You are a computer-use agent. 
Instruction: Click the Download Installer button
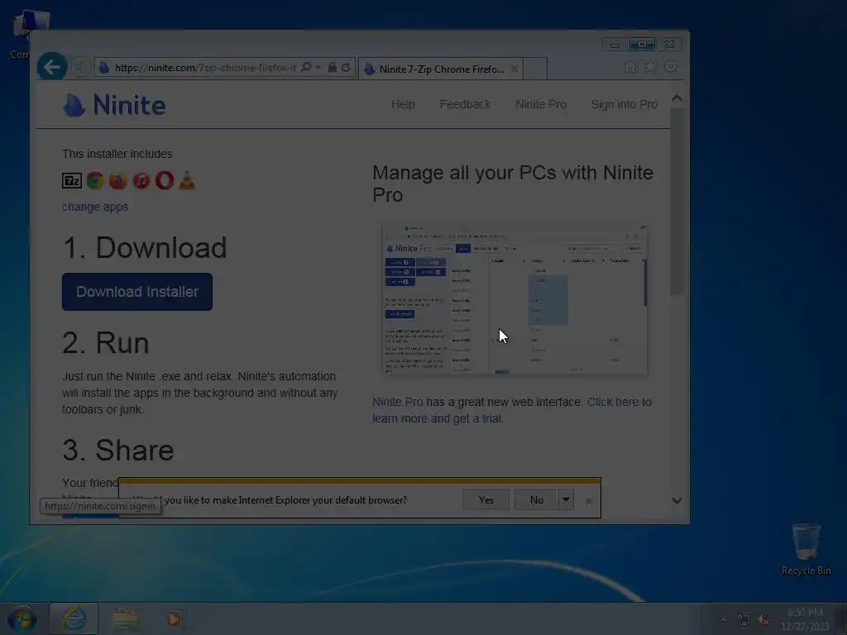(x=137, y=292)
